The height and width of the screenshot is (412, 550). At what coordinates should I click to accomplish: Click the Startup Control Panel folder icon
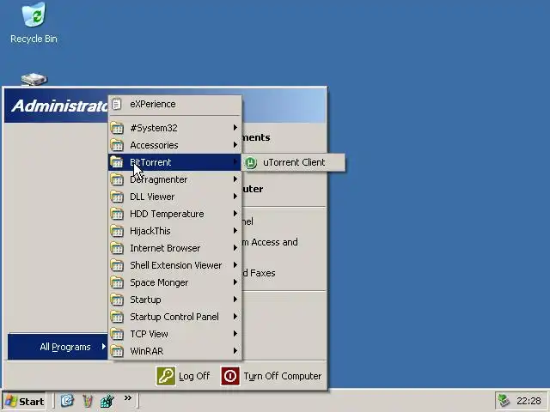(x=117, y=317)
